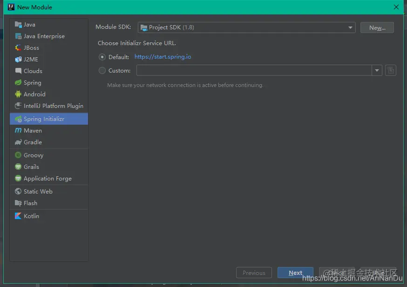Viewport: 407px width, 287px height.
Task: Click the Spring Initializr icon
Action: [18, 119]
